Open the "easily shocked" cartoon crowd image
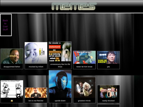This screenshot has width=143, height=107. [108, 91]
